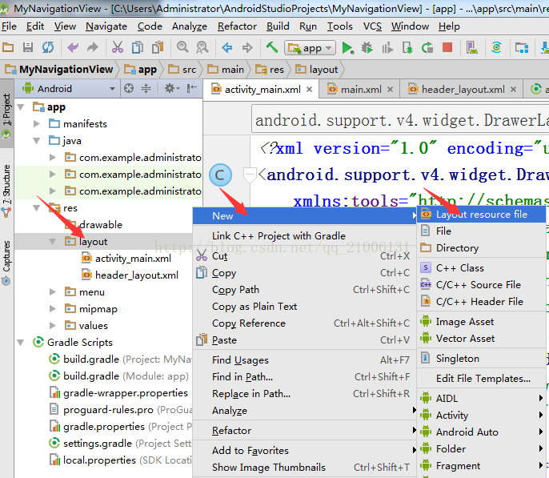Choose Directory from the New submenu
The image size is (549, 478).
coord(482,248)
